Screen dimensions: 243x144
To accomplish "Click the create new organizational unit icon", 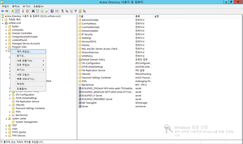I will click(71, 11).
